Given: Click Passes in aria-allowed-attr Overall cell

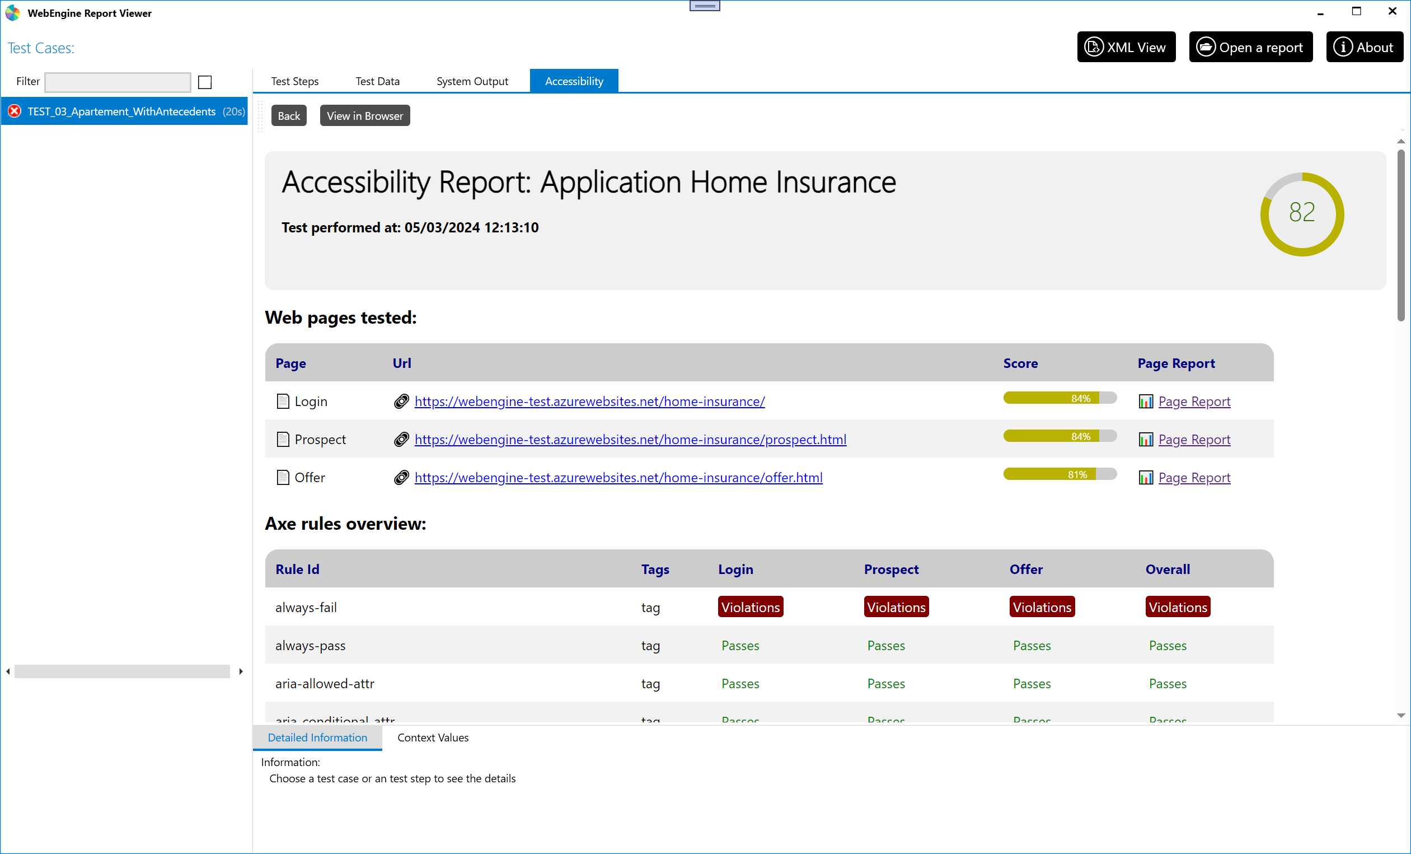Looking at the screenshot, I should 1168,683.
